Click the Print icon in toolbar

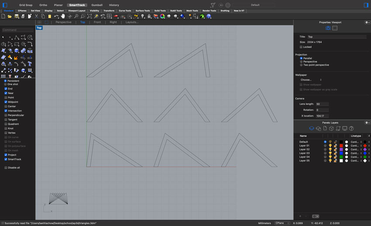[x=23, y=16]
